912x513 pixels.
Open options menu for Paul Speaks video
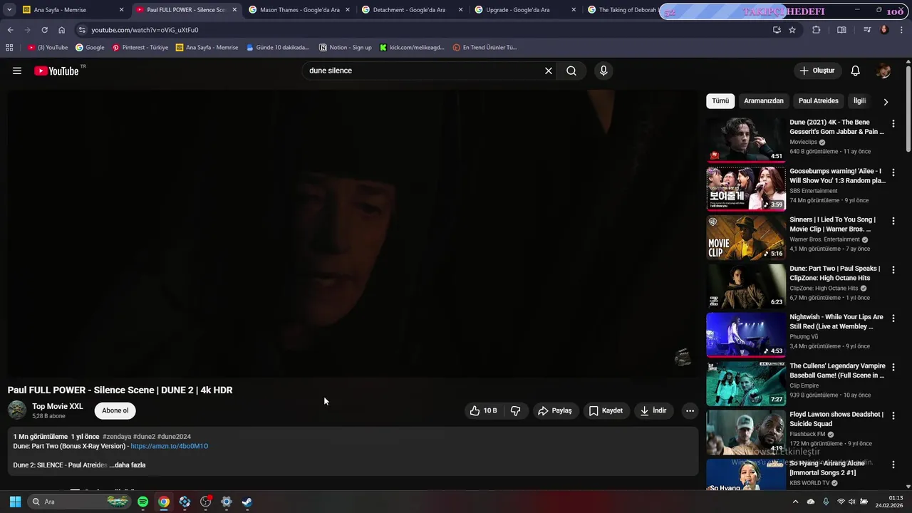[893, 270]
